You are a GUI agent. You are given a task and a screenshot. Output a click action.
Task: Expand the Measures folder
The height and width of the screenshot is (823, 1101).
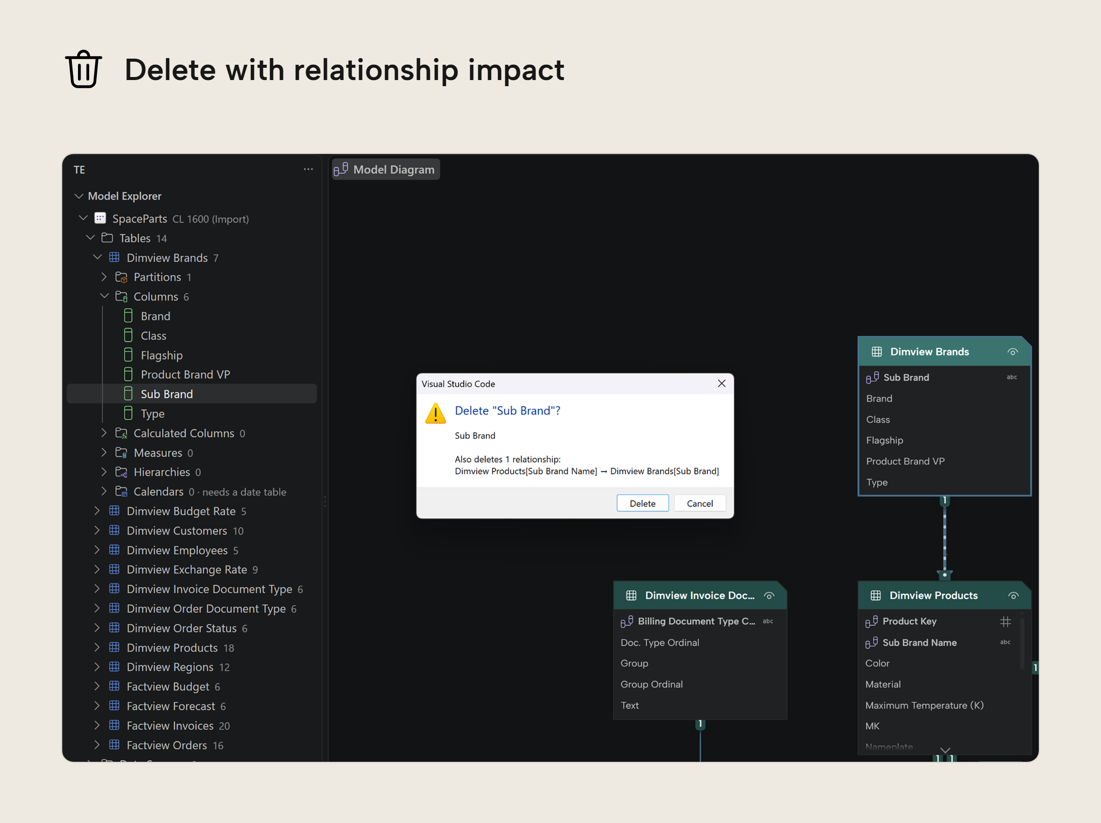click(104, 452)
